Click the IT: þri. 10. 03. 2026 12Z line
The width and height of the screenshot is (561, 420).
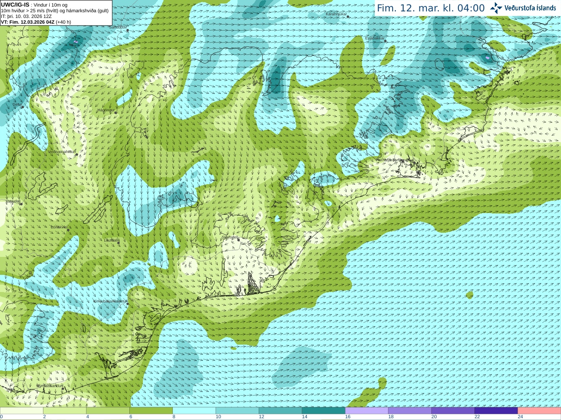click(x=26, y=16)
